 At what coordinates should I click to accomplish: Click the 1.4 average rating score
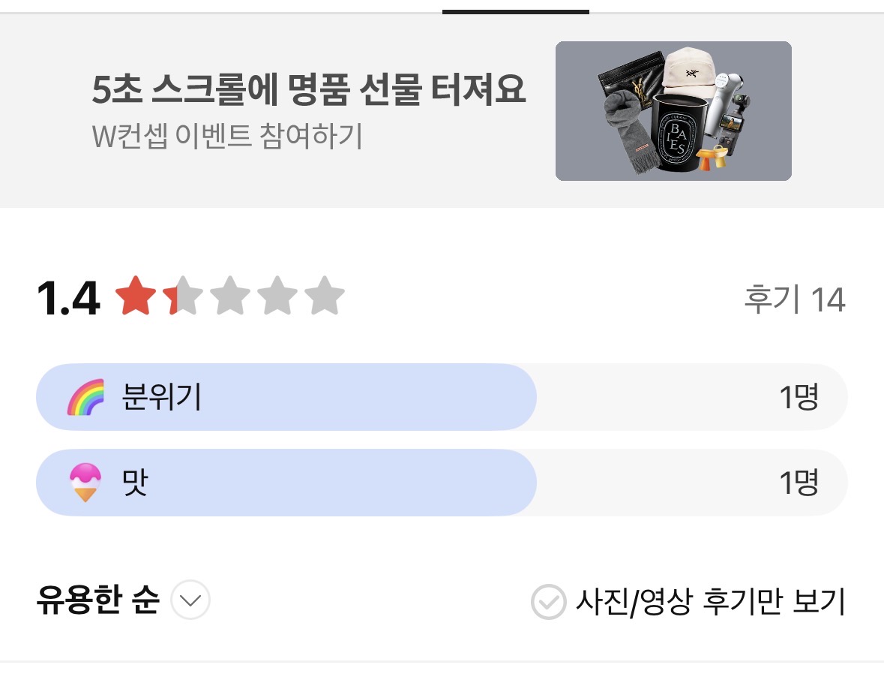pos(68,299)
